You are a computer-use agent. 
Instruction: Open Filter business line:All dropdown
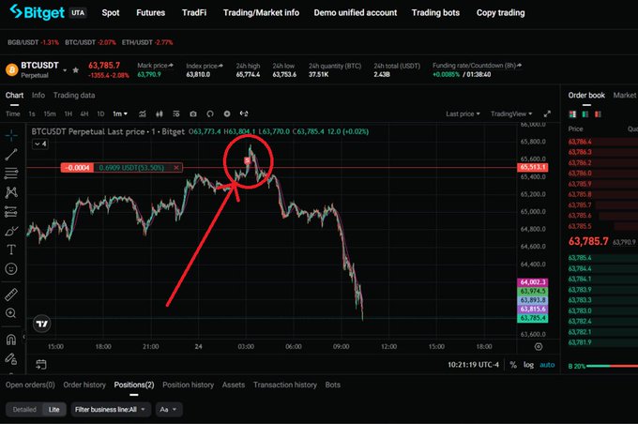coord(111,409)
